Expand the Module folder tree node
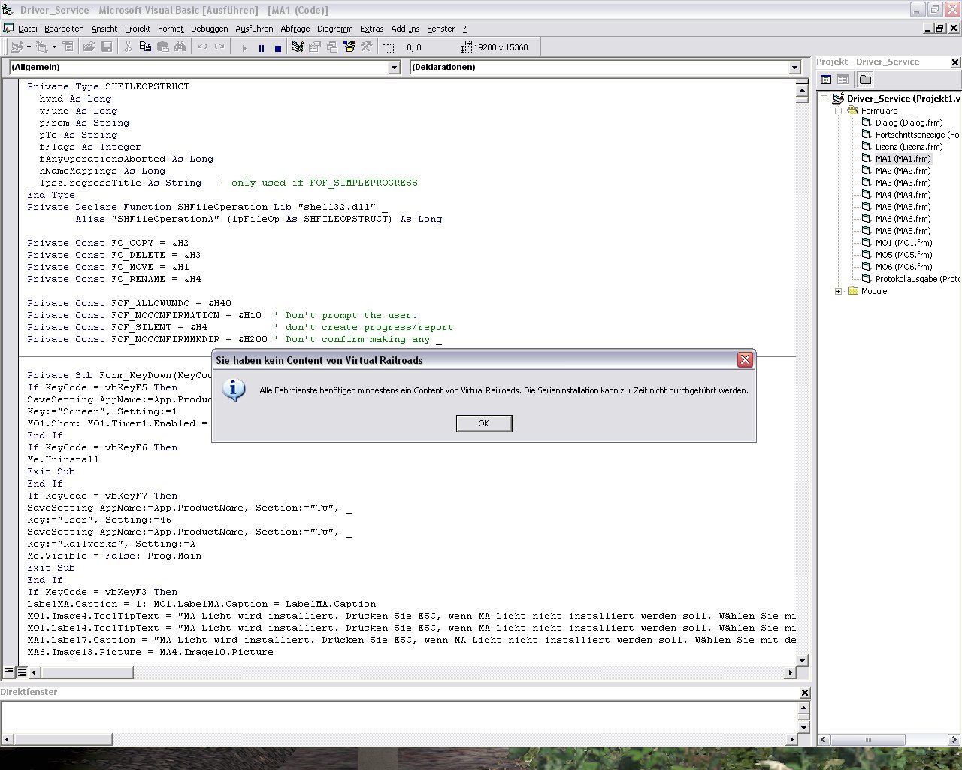Viewport: 962px width, 770px height. 838,291
